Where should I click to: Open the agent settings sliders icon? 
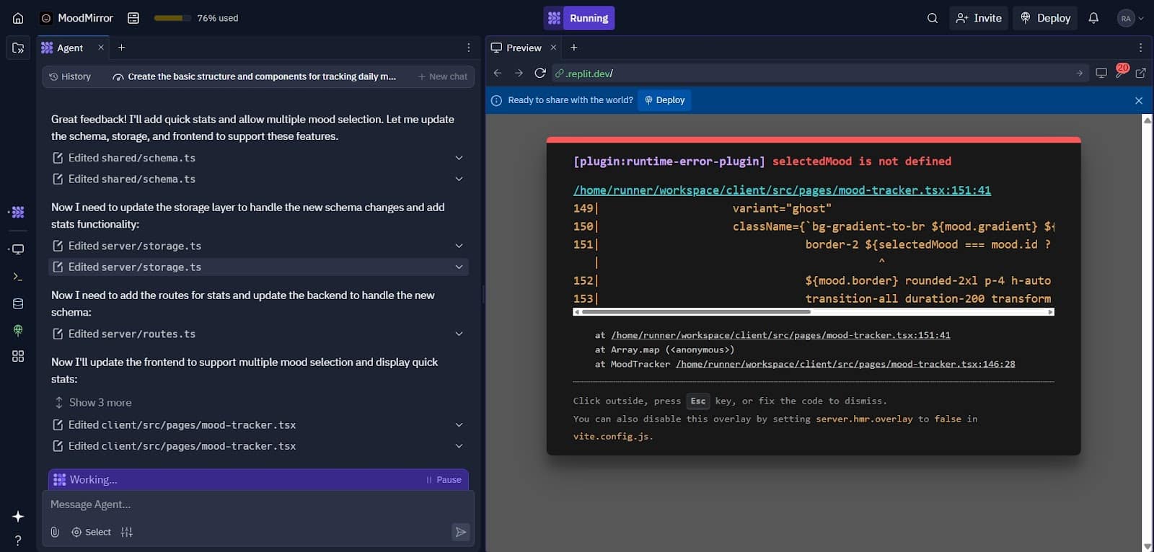pos(127,532)
